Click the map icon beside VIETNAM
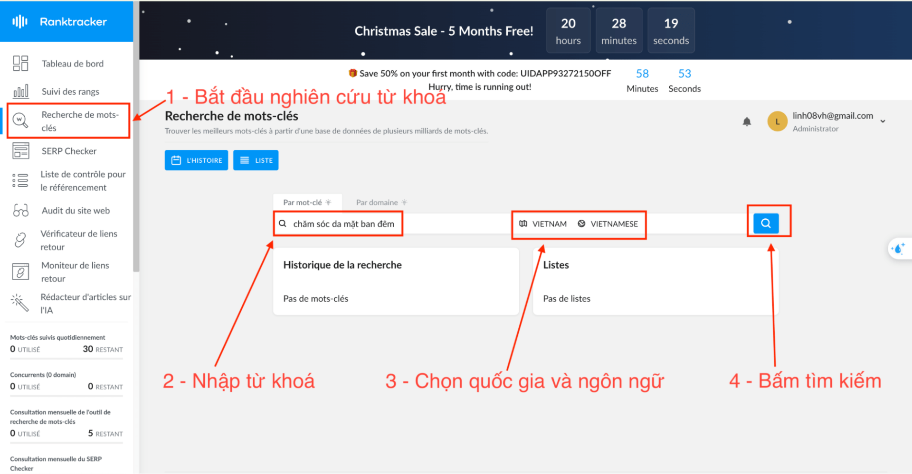Screen dimensions: 912x474 (523, 223)
